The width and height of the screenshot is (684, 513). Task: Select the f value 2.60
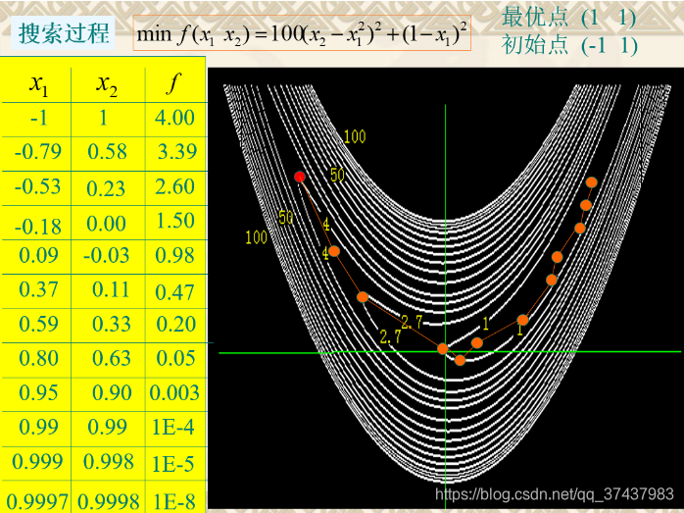(174, 186)
